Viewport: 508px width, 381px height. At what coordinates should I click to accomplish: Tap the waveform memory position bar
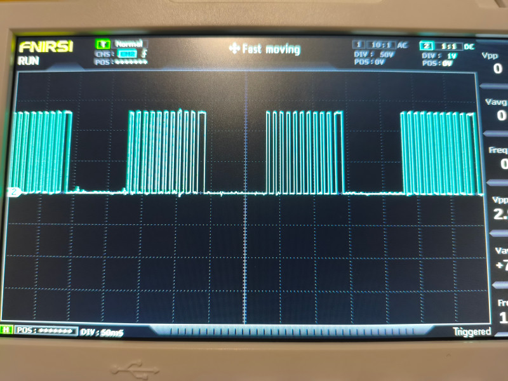coord(291,331)
